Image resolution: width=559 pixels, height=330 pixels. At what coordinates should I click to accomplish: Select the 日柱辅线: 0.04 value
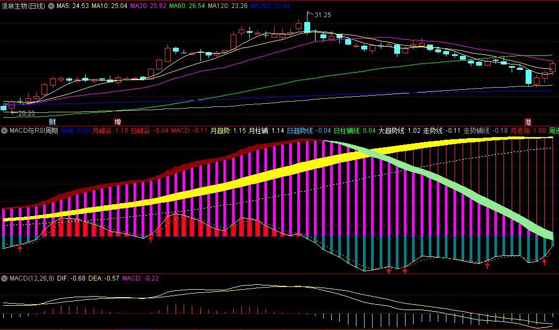point(355,131)
